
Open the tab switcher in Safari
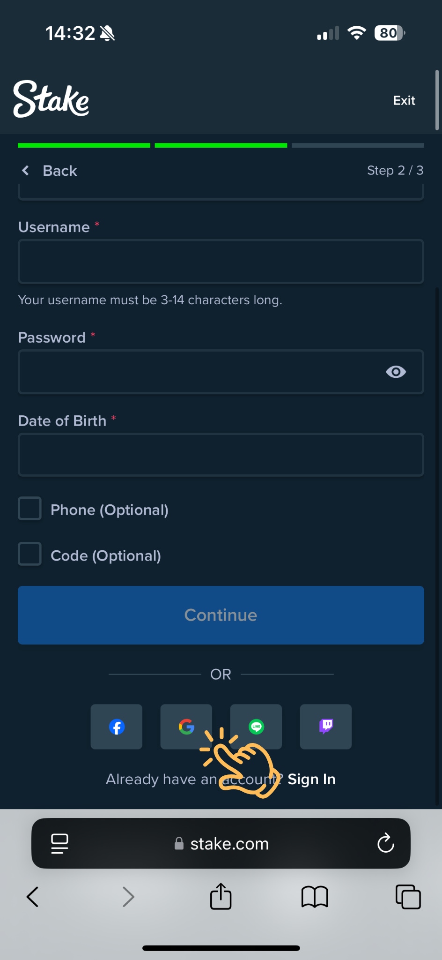click(x=407, y=896)
